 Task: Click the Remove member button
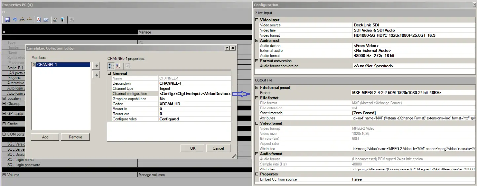tap(75, 137)
